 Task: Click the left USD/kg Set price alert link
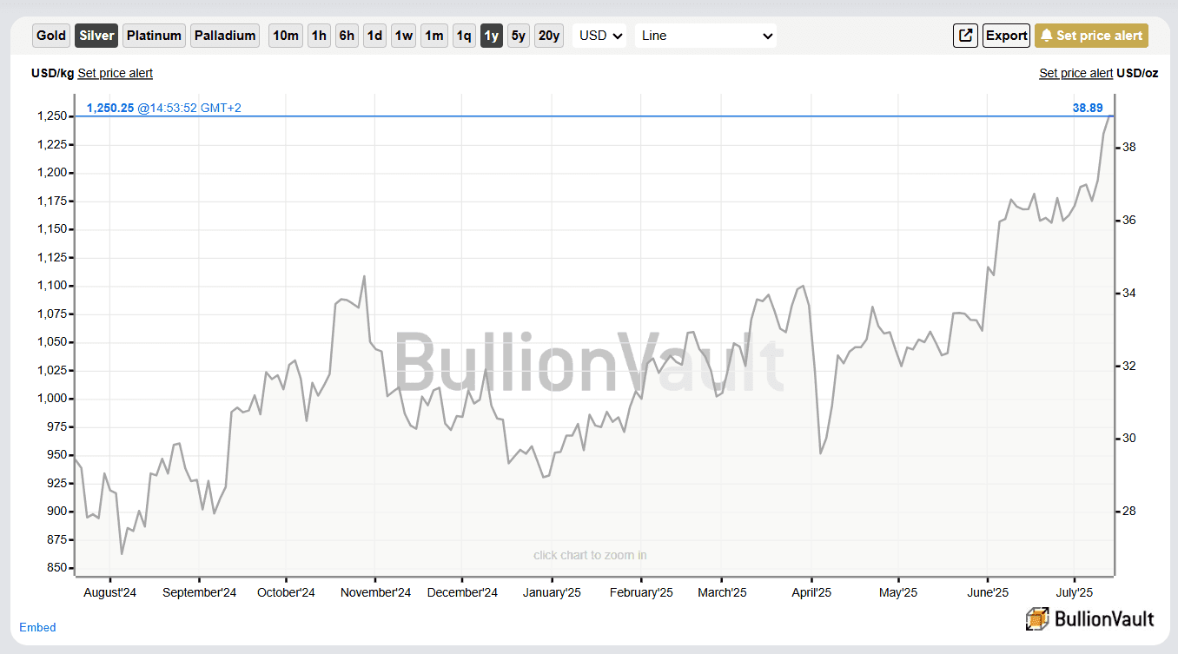115,74
